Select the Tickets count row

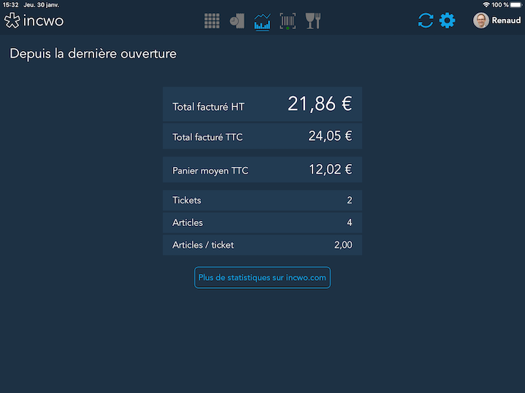(x=262, y=201)
